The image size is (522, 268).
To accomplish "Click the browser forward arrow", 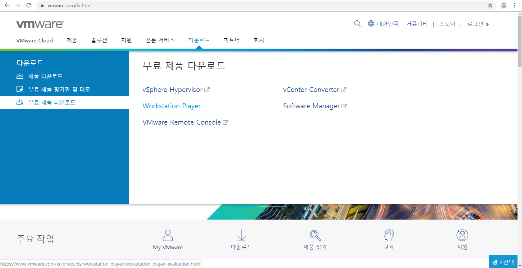I will point(18,5).
